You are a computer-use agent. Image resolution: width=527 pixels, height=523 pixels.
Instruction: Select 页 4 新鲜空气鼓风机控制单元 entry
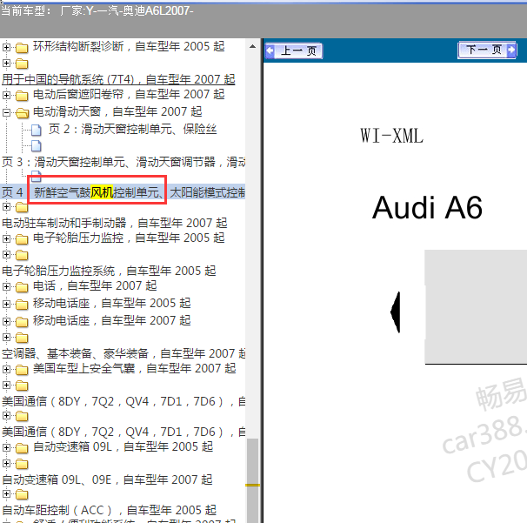(x=123, y=192)
